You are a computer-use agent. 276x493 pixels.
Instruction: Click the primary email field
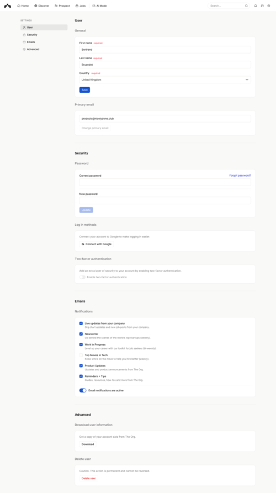[165, 119]
